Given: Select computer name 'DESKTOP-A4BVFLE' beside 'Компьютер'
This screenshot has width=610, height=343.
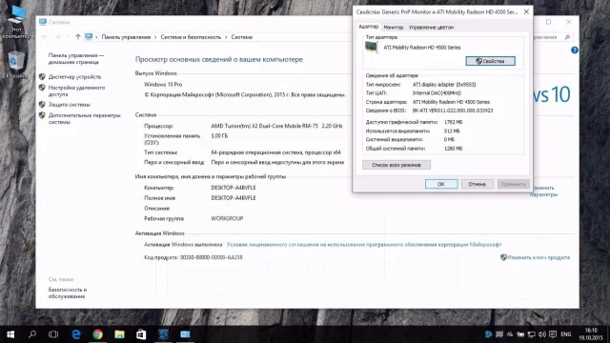Looking at the screenshot, I should [234, 188].
